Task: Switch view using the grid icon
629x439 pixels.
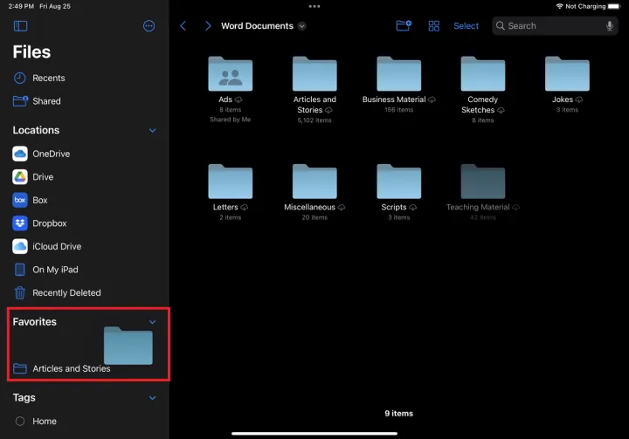Action: coord(433,26)
